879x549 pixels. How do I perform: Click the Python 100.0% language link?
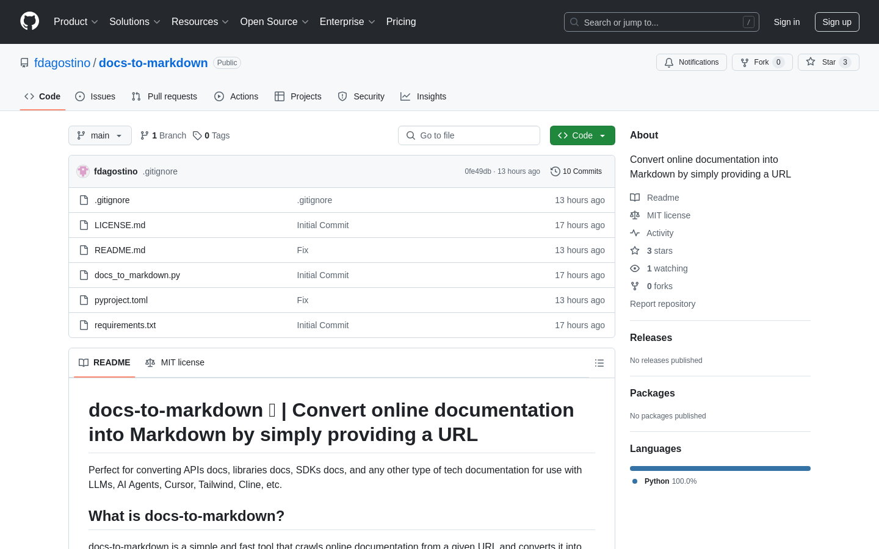point(664,481)
